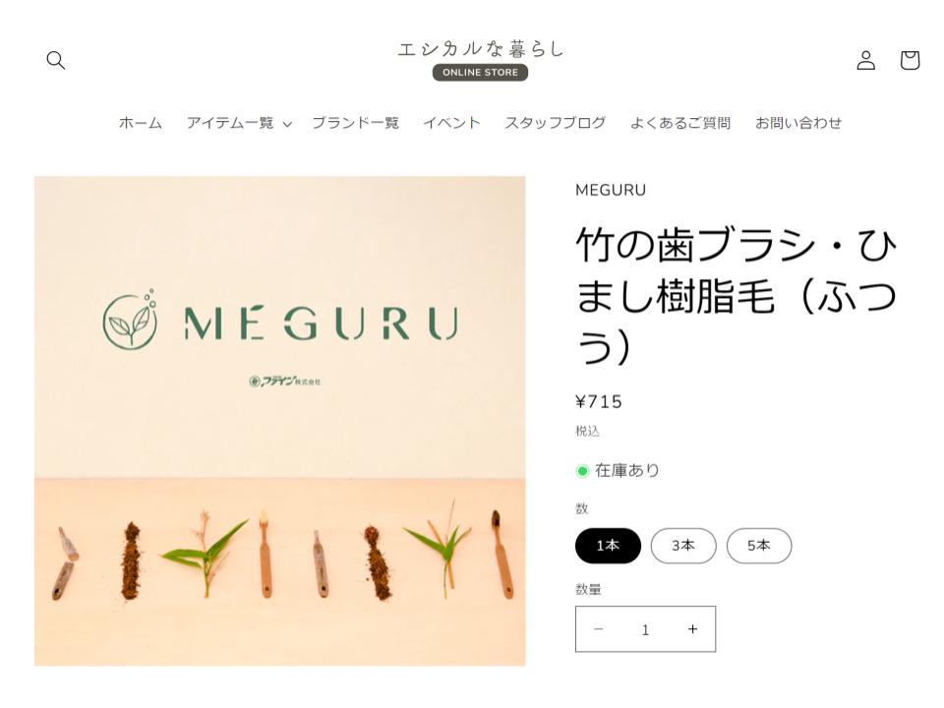944x708 pixels.
Task: Select the 3本 option
Action: tap(683, 546)
